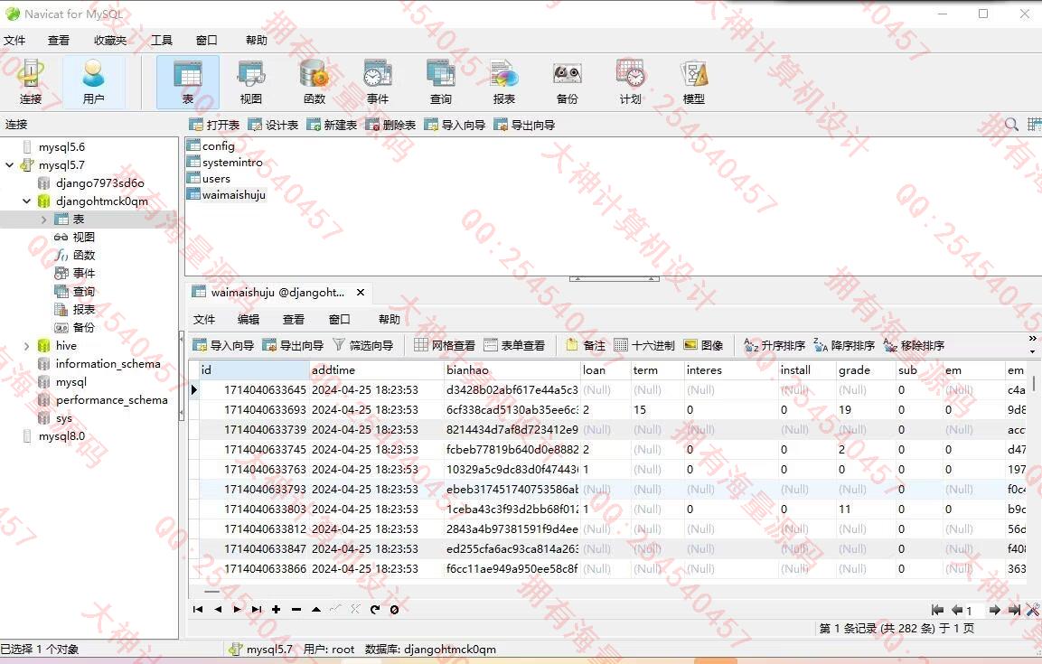Switch to 网格查看 (Grid View)
Viewport: 1042px width, 664px height.
click(445, 345)
